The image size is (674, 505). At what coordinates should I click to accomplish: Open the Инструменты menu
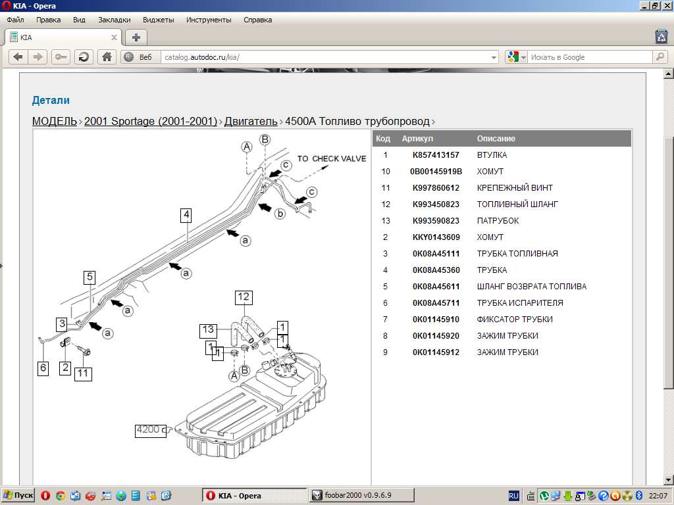[x=209, y=20]
